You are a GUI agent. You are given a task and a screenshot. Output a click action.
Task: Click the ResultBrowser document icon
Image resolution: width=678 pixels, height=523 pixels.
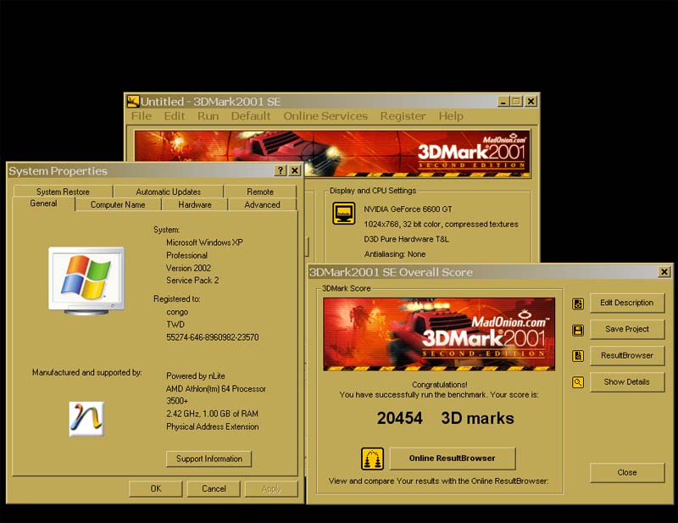pyautogui.click(x=578, y=356)
